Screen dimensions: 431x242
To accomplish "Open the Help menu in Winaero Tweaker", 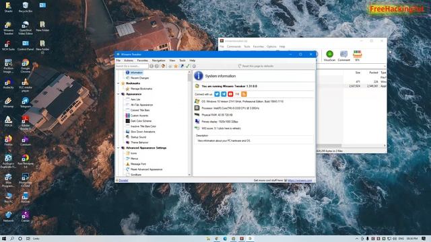I will click(193, 61).
